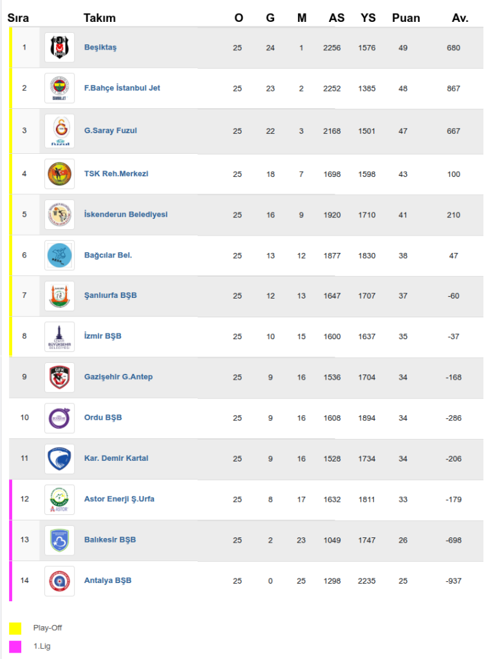Click the Ordu BŞB purple logo
484x659 pixels.
(x=59, y=418)
